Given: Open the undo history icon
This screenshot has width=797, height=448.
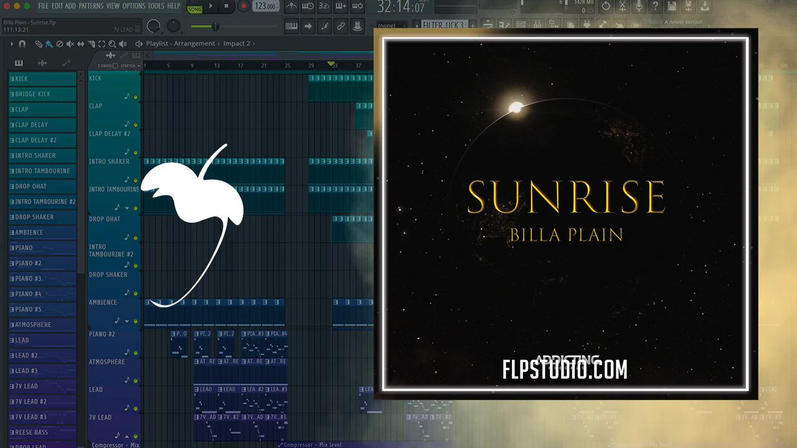Looking at the screenshot, I should 606,6.
